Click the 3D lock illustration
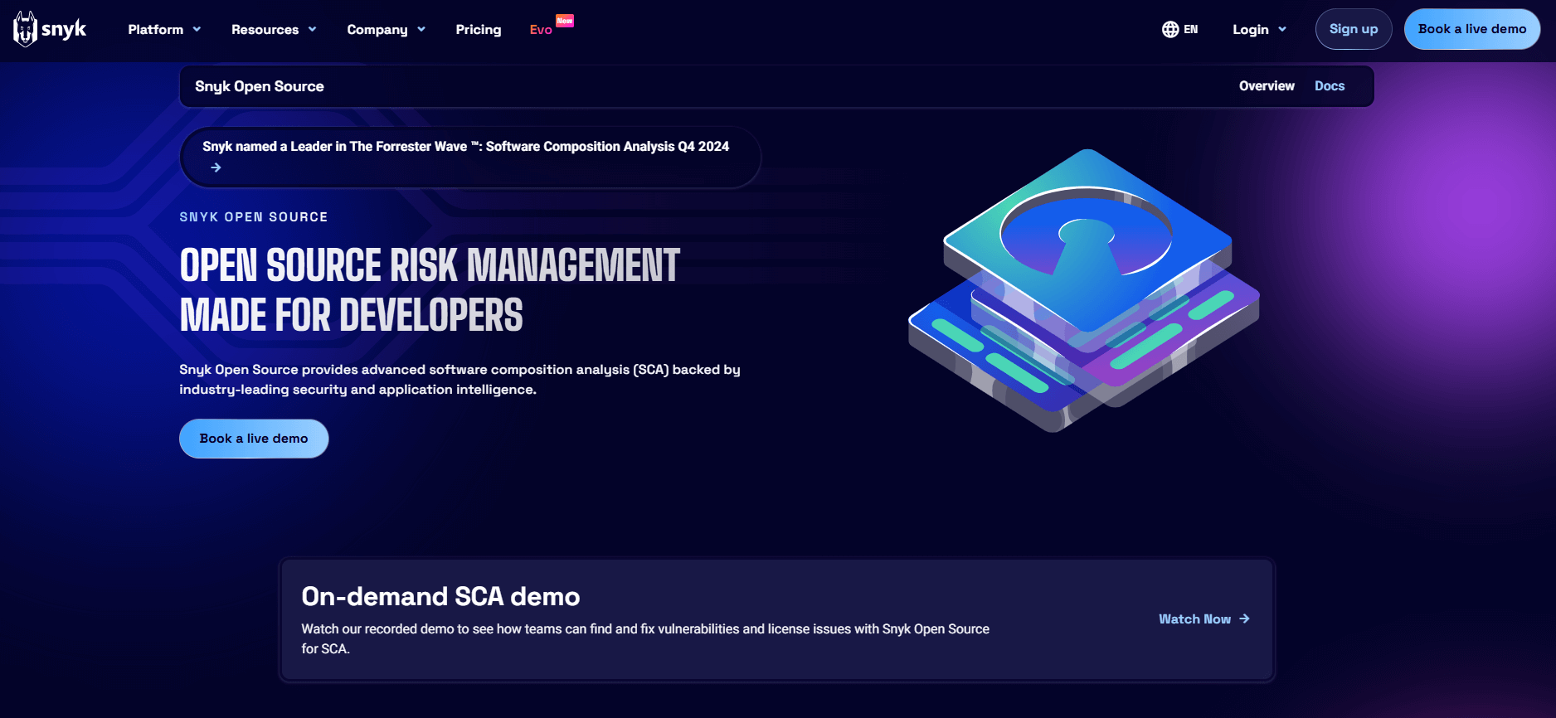The height and width of the screenshot is (718, 1556). 1084,290
